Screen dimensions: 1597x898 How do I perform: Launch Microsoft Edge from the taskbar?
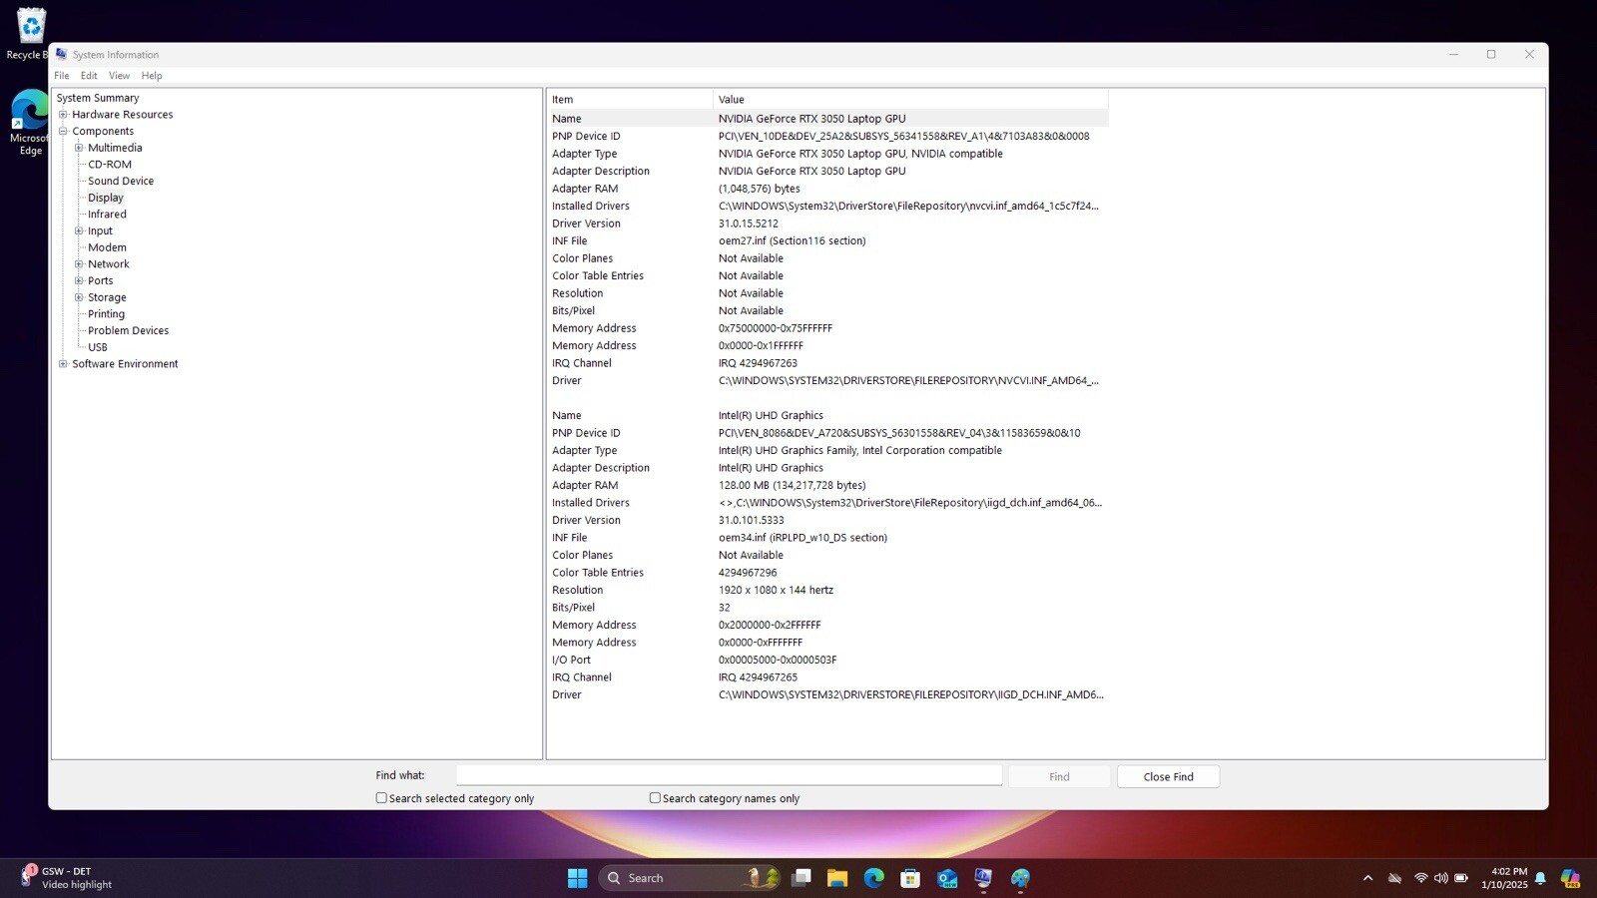pos(874,878)
